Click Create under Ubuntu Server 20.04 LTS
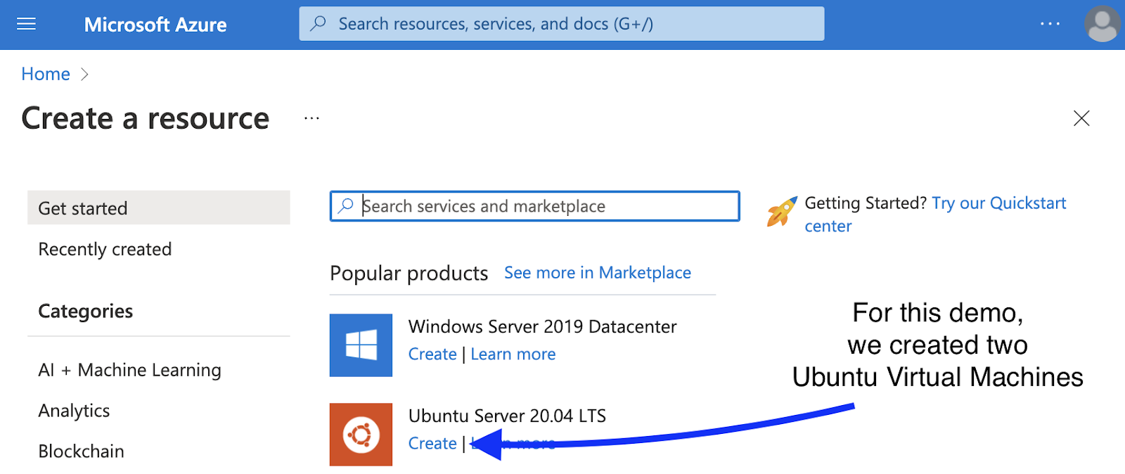The image size is (1125, 474). [x=432, y=444]
